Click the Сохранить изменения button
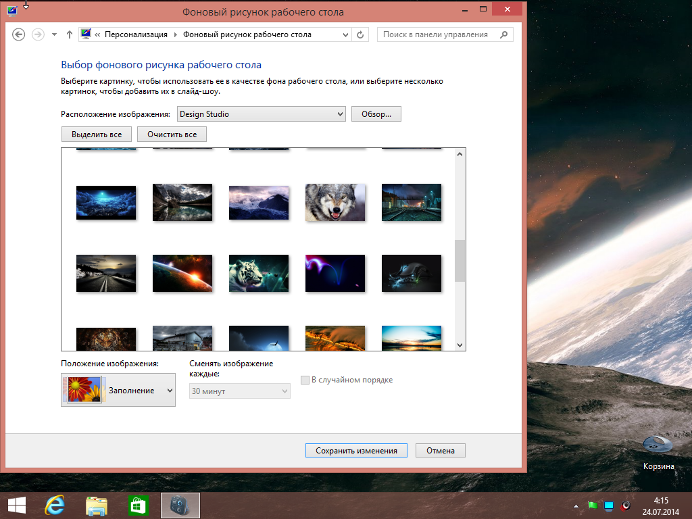692x519 pixels. click(356, 451)
